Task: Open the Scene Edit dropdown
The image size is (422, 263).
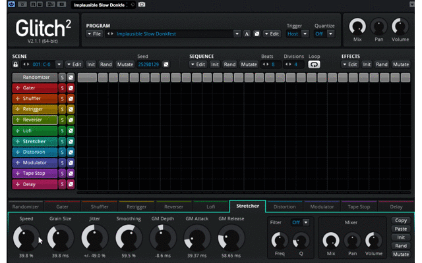Action: (x=75, y=64)
